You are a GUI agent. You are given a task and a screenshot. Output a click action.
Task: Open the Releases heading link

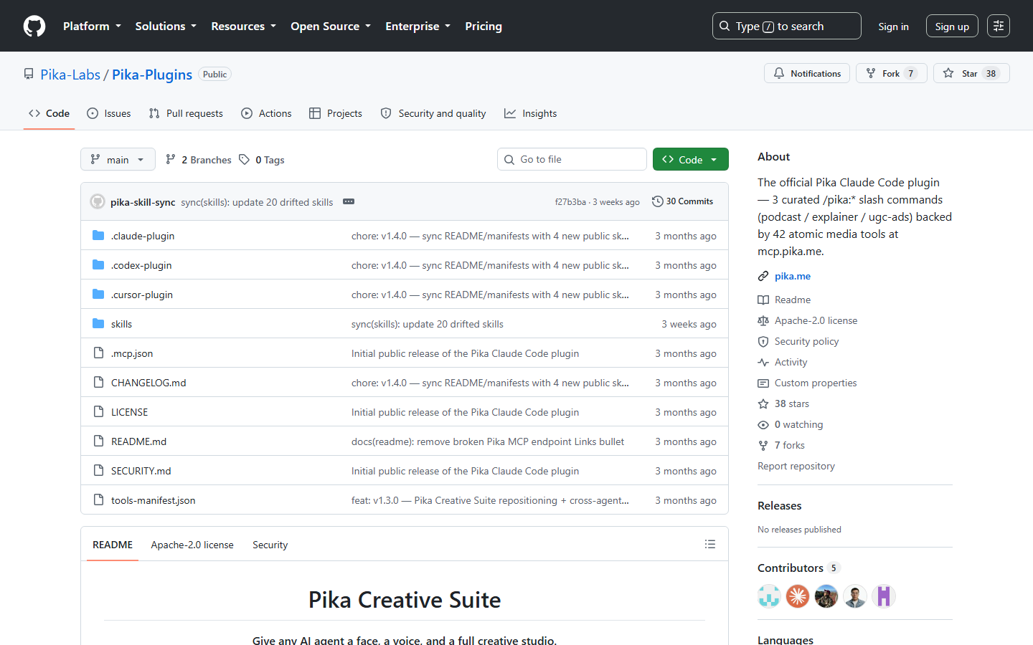click(780, 505)
